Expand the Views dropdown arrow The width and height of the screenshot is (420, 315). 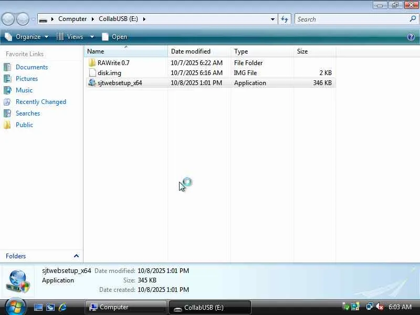(92, 37)
